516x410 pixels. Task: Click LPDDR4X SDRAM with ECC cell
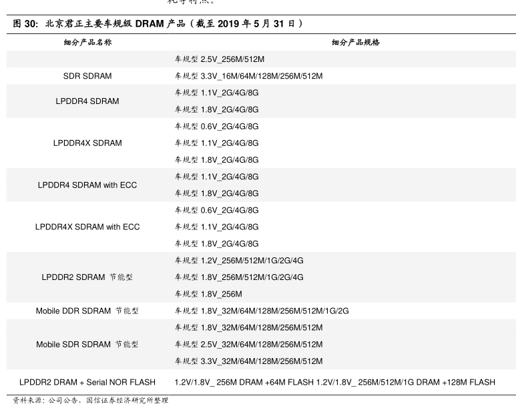pyautogui.click(x=87, y=227)
